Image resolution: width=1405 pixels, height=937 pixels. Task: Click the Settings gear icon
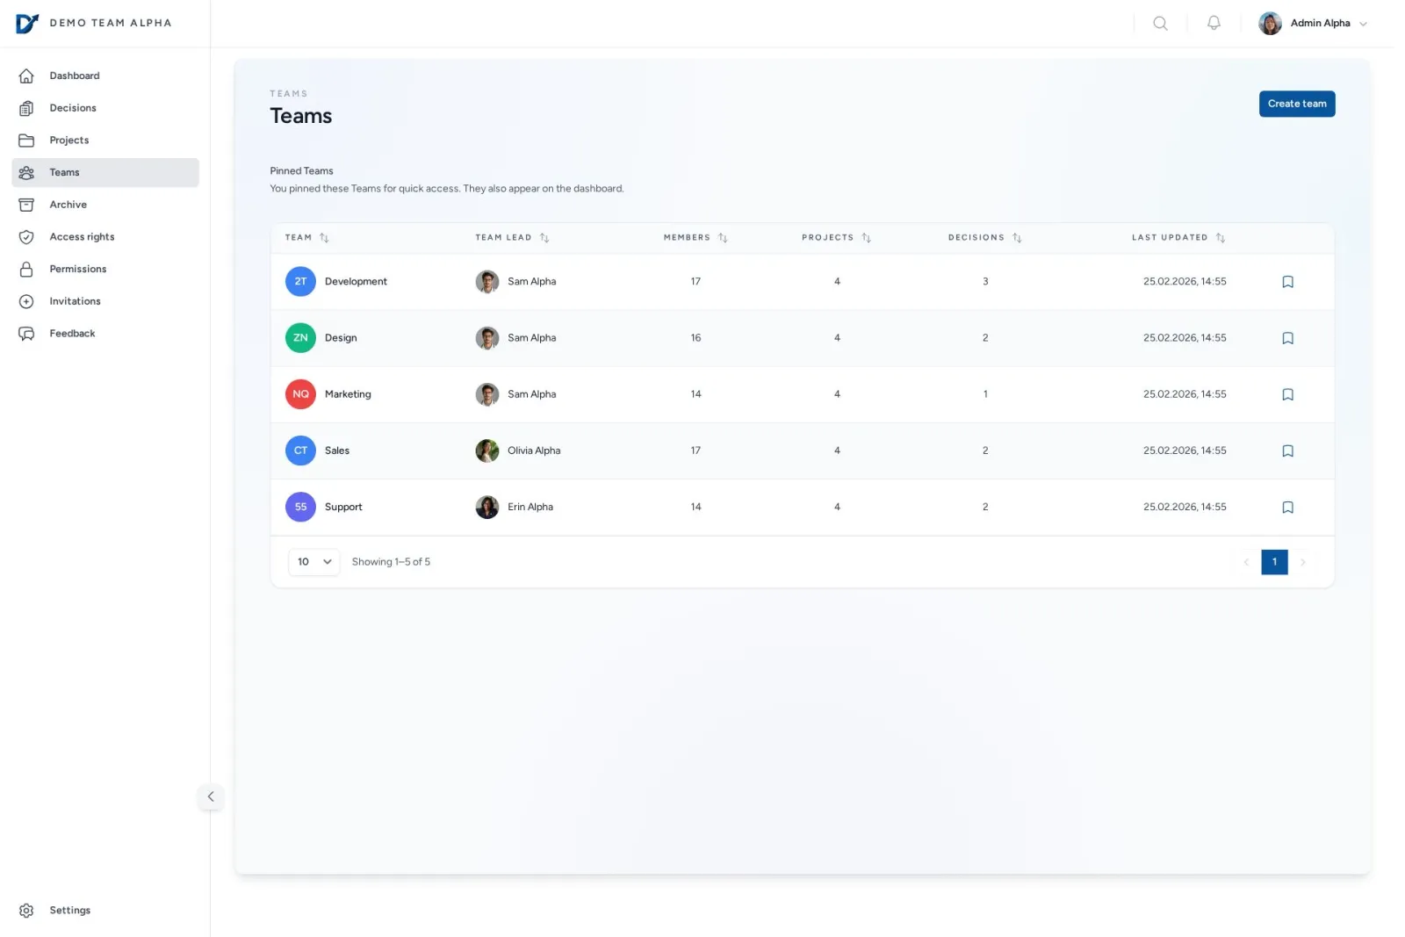(x=26, y=910)
